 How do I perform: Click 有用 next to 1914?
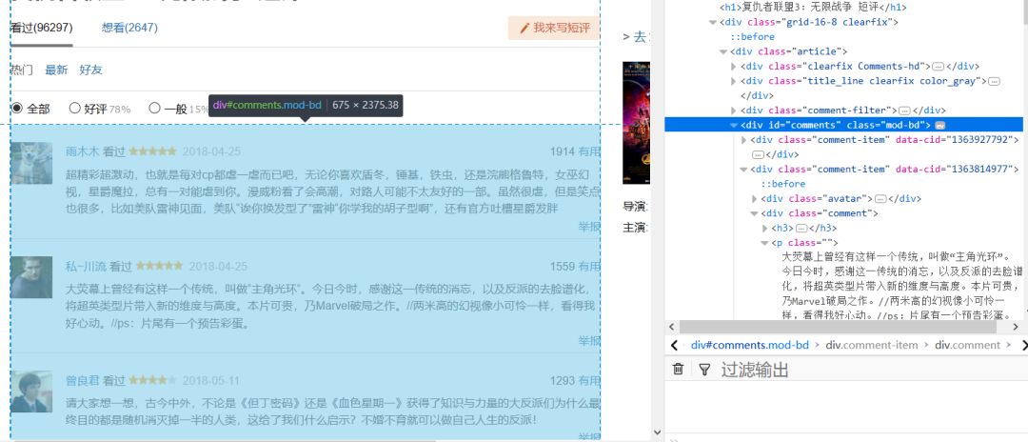tap(589, 151)
